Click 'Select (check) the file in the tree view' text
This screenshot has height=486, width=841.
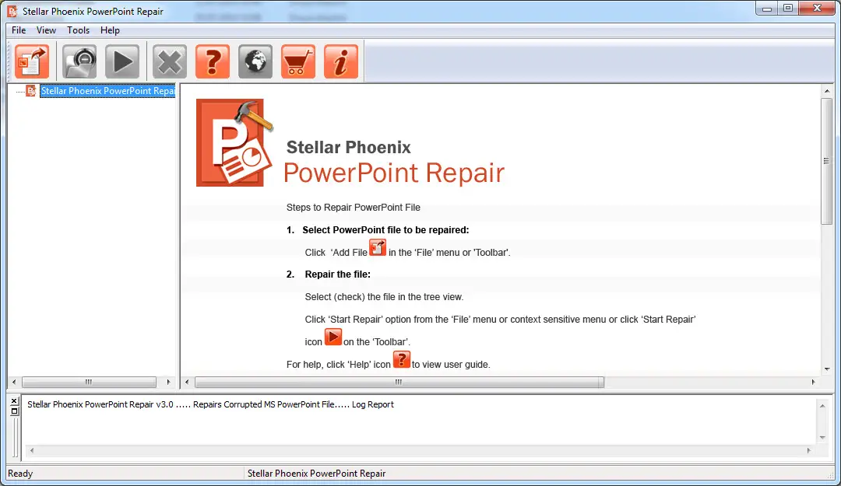(x=384, y=297)
